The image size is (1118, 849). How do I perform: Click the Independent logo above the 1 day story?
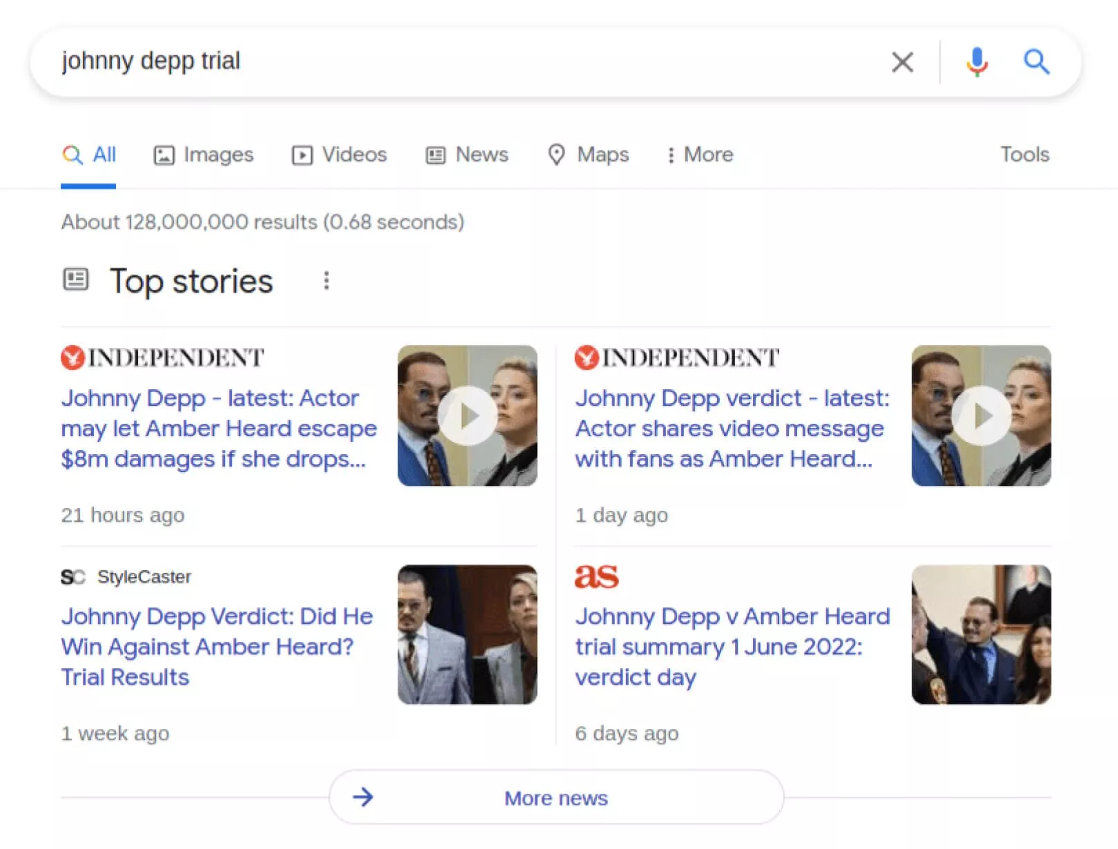pyautogui.click(x=677, y=358)
